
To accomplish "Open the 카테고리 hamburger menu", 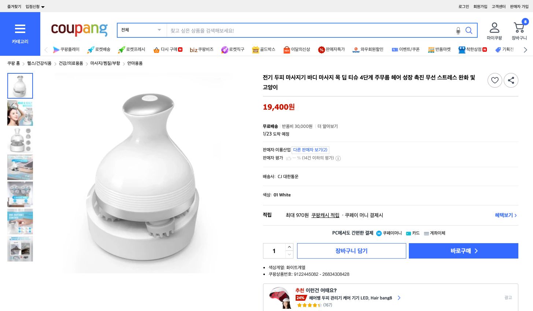I will [x=20, y=29].
